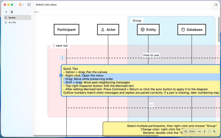The image size is (221, 138).
Task: Fit diagram to width
Action: pos(199,132)
